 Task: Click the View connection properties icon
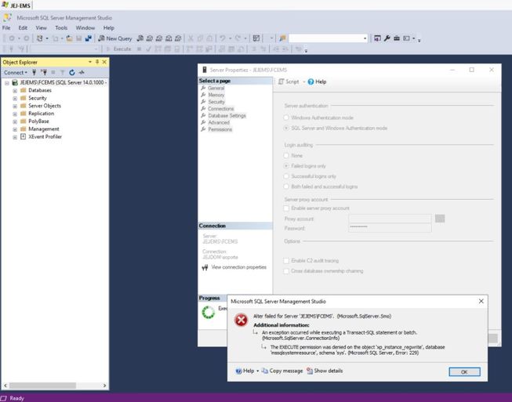pyautogui.click(x=205, y=267)
